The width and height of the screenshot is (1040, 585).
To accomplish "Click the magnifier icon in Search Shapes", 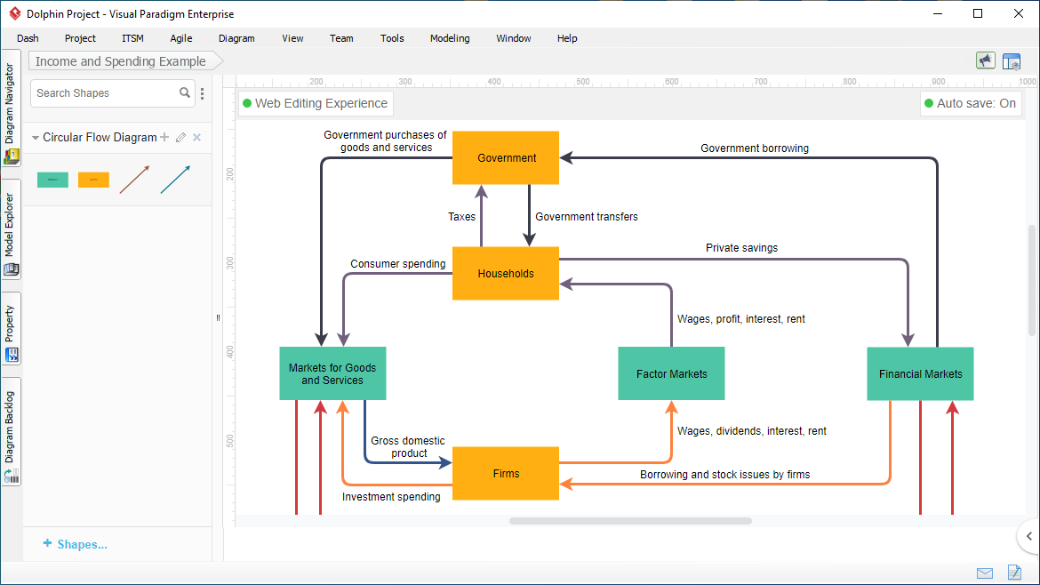I will point(184,92).
